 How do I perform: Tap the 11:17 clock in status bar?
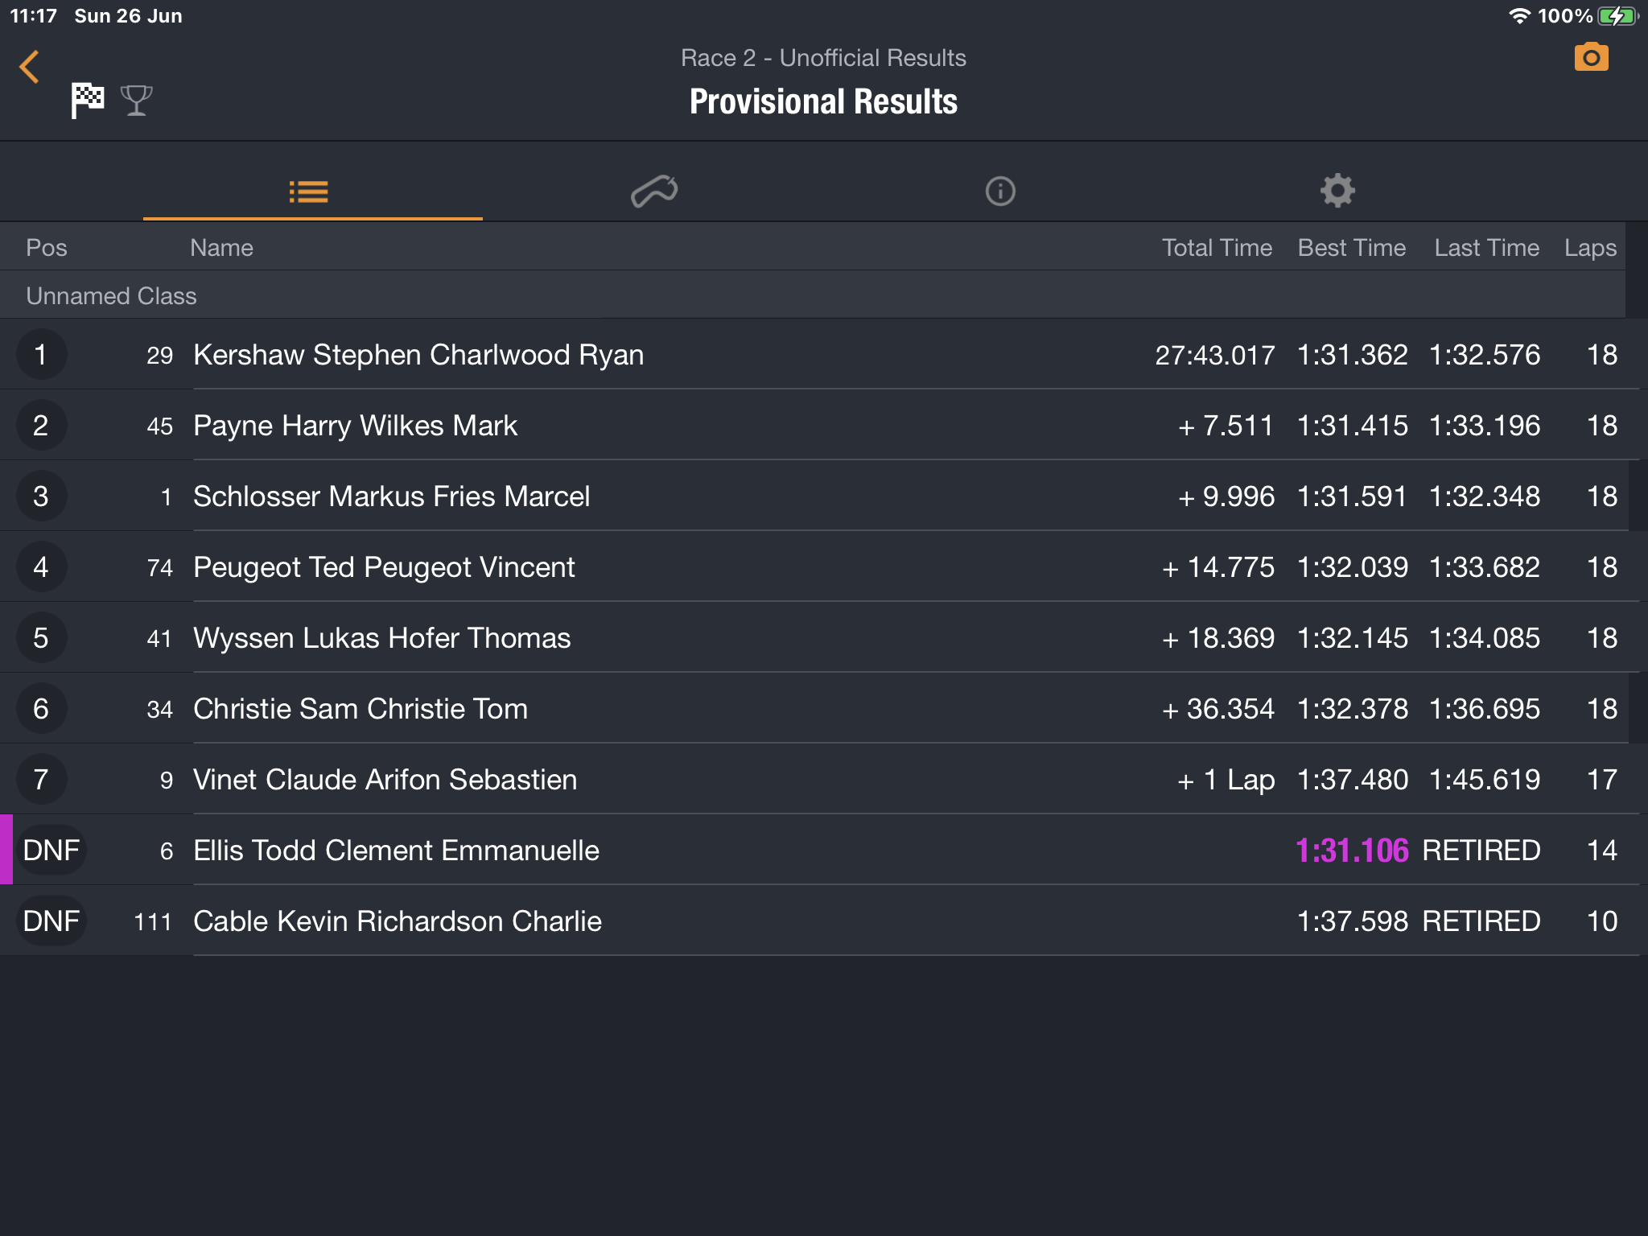pyautogui.click(x=33, y=16)
